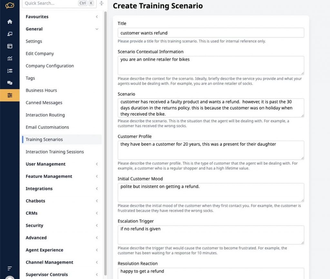Open the Workspace panel icon below Agents
Viewport: 330px width, 279px height.
[9, 46]
